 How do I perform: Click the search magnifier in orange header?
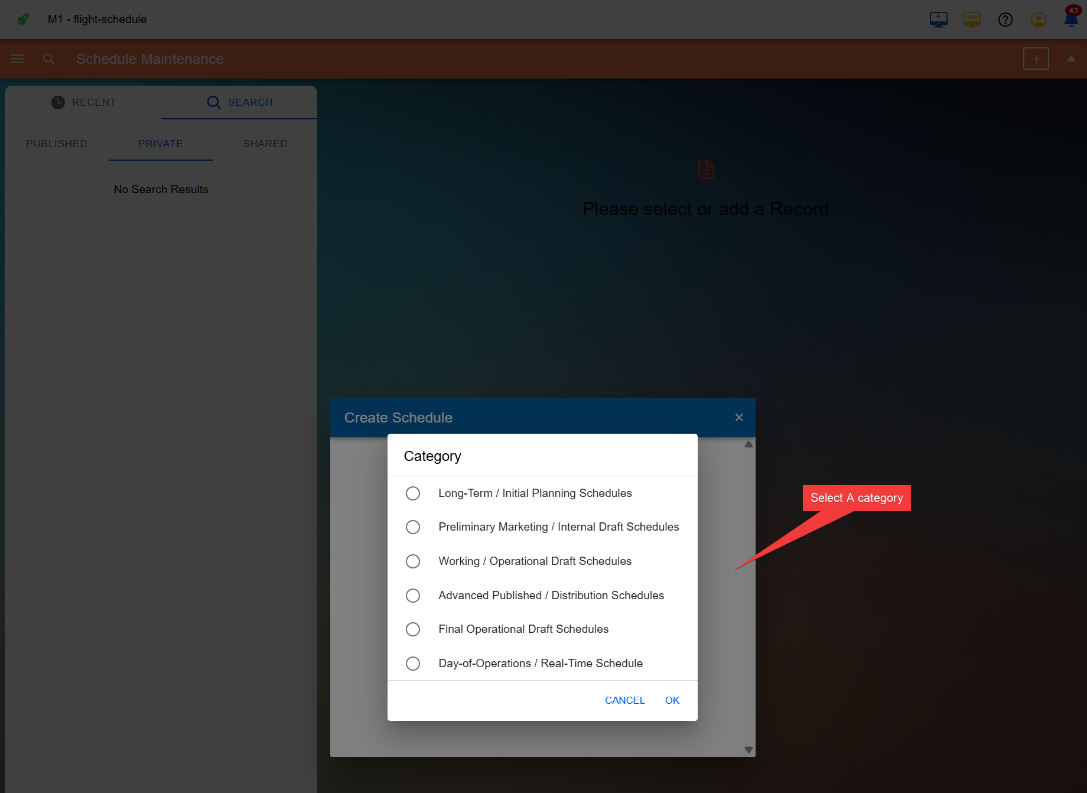[49, 58]
